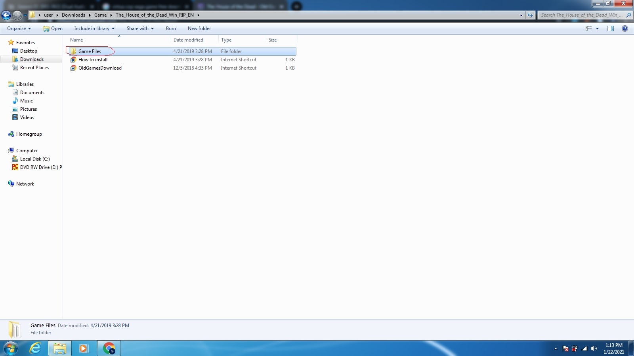Open Google Chrome from the taskbar
This screenshot has height=356, width=634.
pos(109,348)
